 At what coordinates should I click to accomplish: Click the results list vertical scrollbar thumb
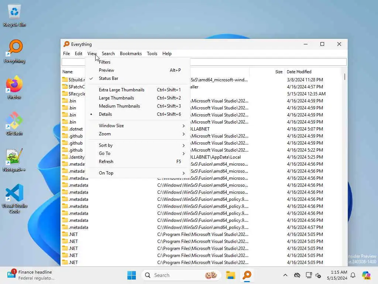tap(344, 77)
